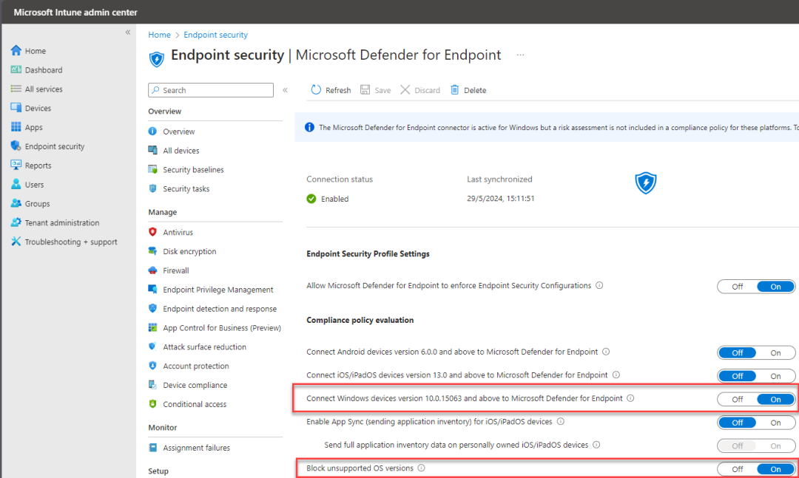Screen dimensions: 799x478
Task: Click the Account protection icon
Action: [152, 366]
